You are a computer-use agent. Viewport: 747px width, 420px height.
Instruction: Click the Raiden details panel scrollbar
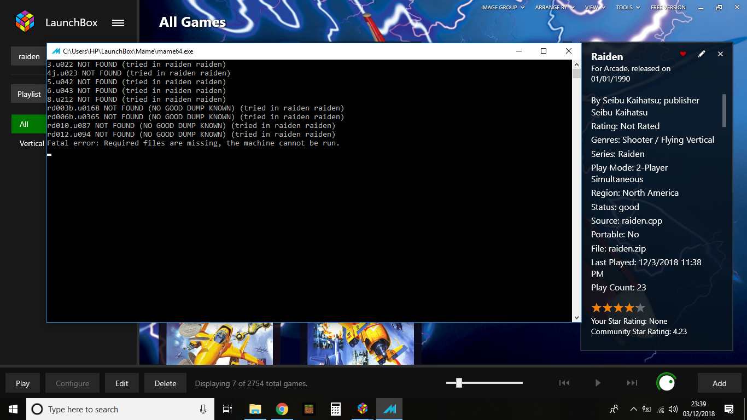tap(725, 110)
